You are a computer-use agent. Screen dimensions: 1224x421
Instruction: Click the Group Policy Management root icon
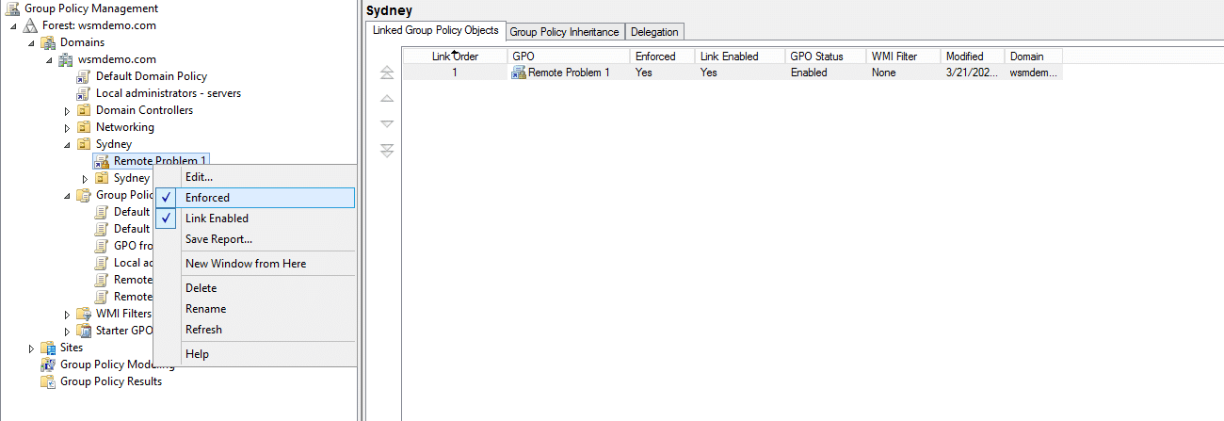coord(12,8)
